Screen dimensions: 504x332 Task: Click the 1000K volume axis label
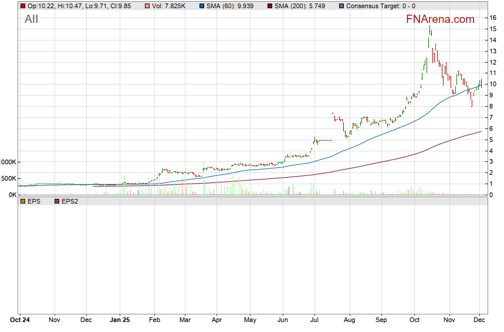coord(8,162)
